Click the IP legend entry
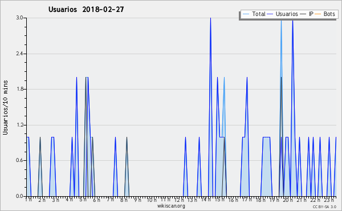342x211 pixels. pos(307,14)
